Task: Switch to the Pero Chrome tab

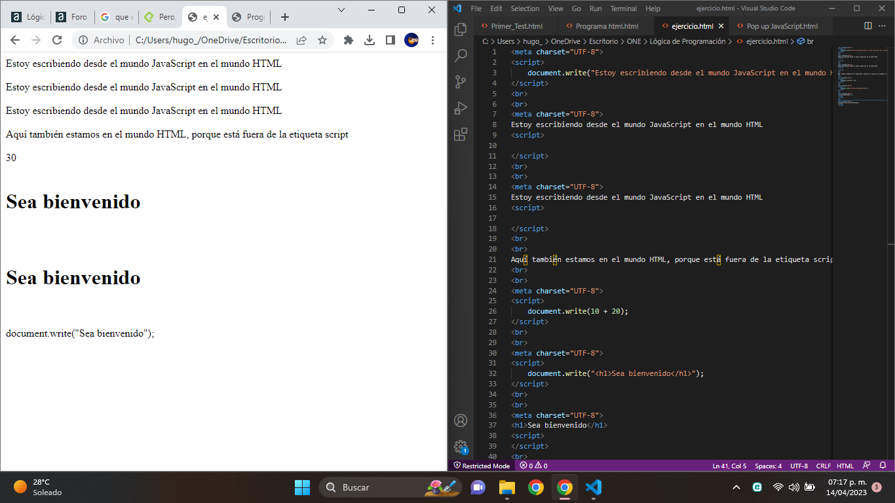Action: pos(160,17)
